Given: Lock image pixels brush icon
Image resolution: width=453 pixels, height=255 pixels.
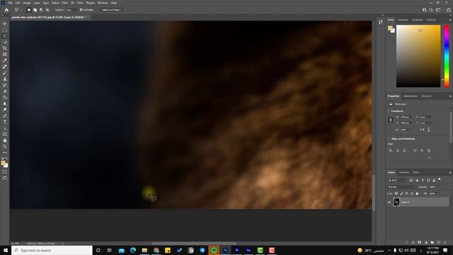Looking at the screenshot, I should [x=401, y=193].
